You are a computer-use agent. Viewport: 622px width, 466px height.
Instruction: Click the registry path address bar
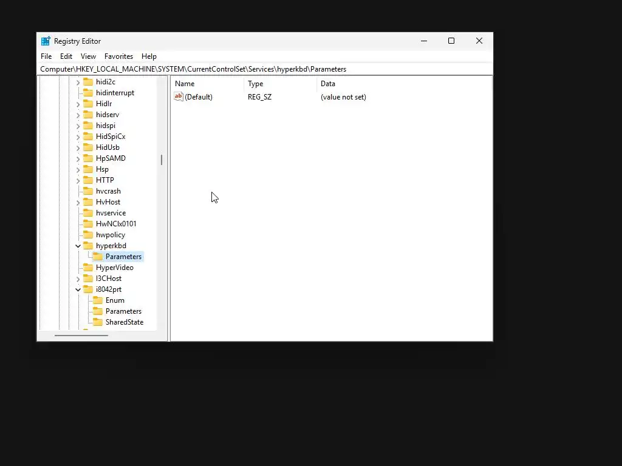click(x=265, y=69)
